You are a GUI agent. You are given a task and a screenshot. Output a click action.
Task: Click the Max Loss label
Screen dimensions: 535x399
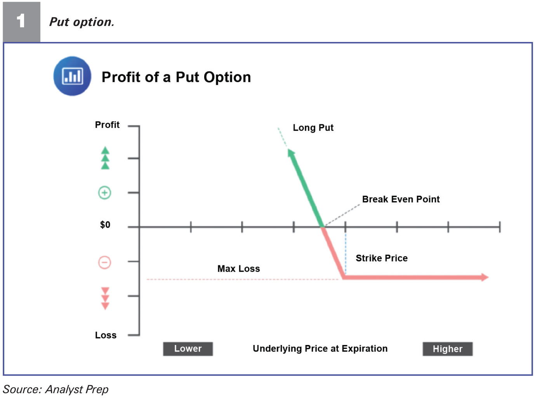pos(239,269)
